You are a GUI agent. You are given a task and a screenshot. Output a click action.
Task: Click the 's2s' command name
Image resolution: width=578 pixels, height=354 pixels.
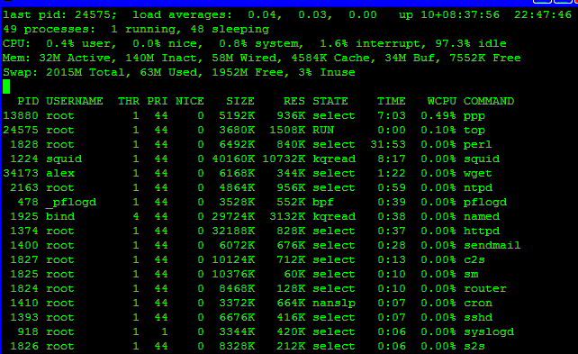[x=474, y=346]
